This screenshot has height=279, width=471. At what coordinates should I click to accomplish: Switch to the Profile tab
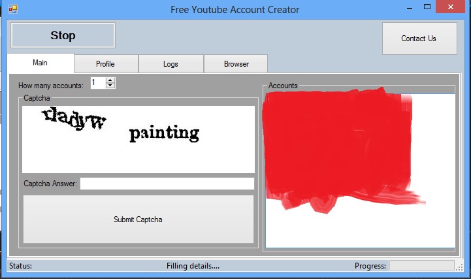pos(106,63)
